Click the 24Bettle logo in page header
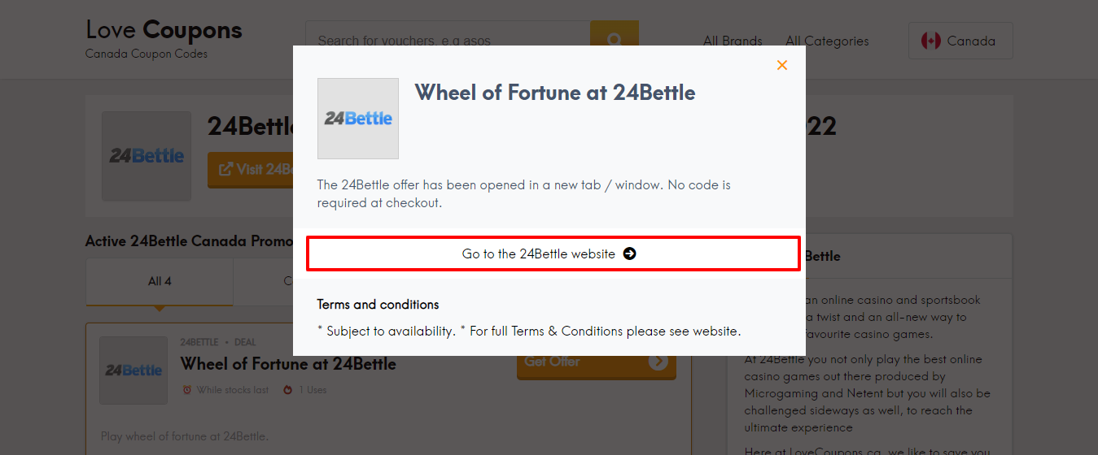The height and width of the screenshot is (455, 1098). (147, 156)
